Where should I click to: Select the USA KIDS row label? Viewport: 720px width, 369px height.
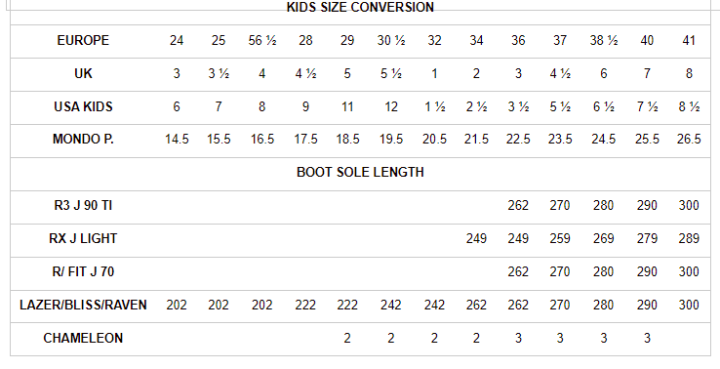point(83,106)
